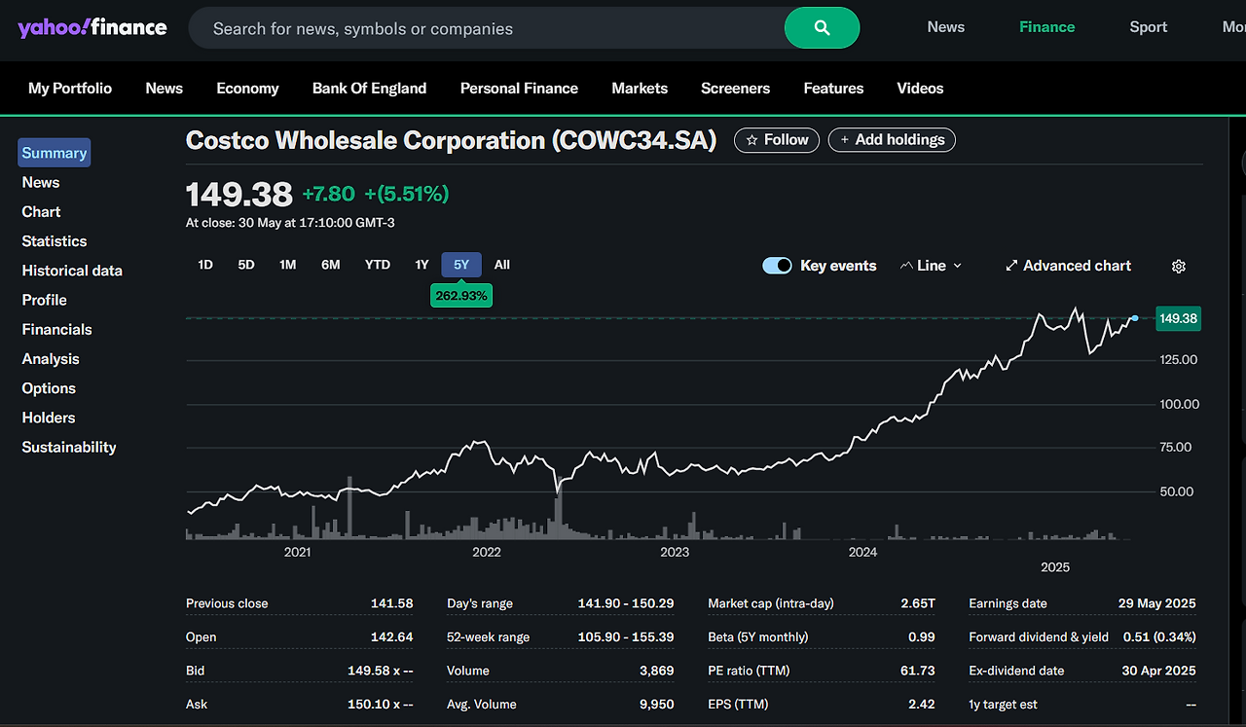Click the EPS (TTM) value 2.42
1246x727 pixels.
(922, 705)
